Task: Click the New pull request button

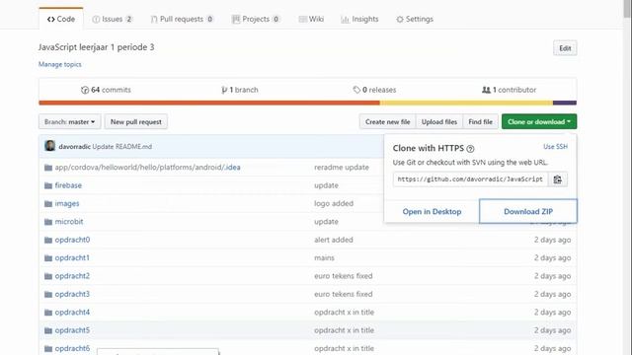Action: point(136,122)
